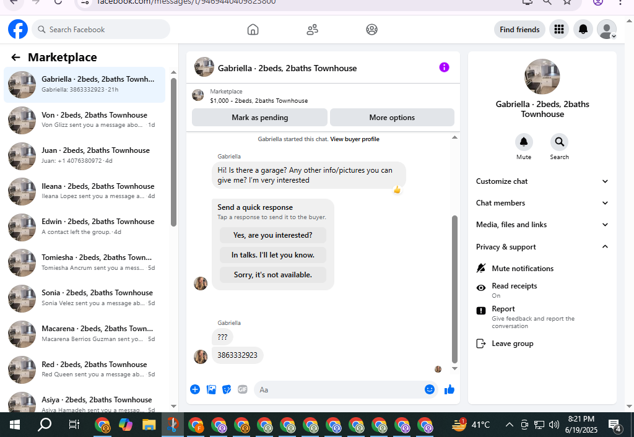Open Copilot from the taskbar

point(126,425)
